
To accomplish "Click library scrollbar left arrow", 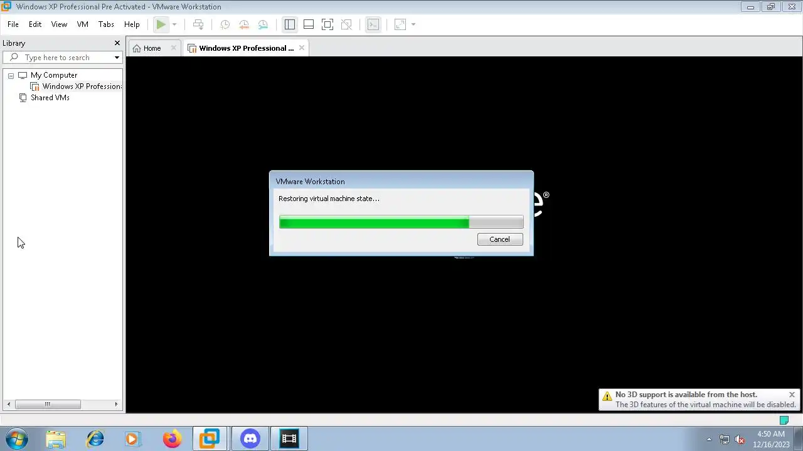I will (8, 405).
